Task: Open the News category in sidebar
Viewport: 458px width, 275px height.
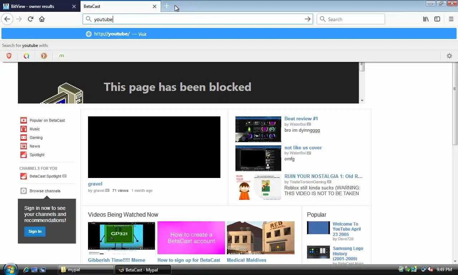Action: coord(35,146)
